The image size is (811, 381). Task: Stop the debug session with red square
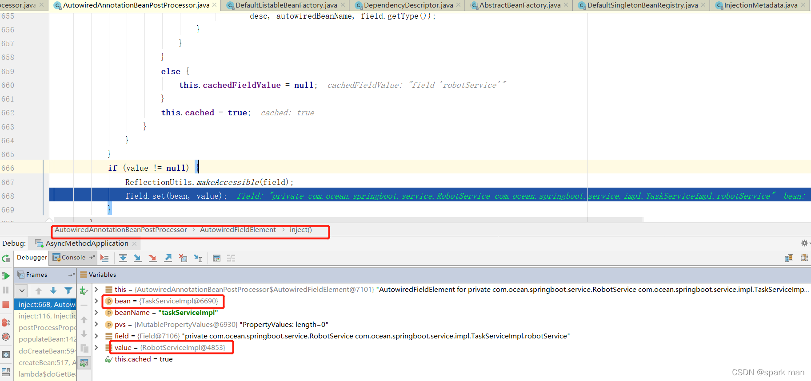6,305
